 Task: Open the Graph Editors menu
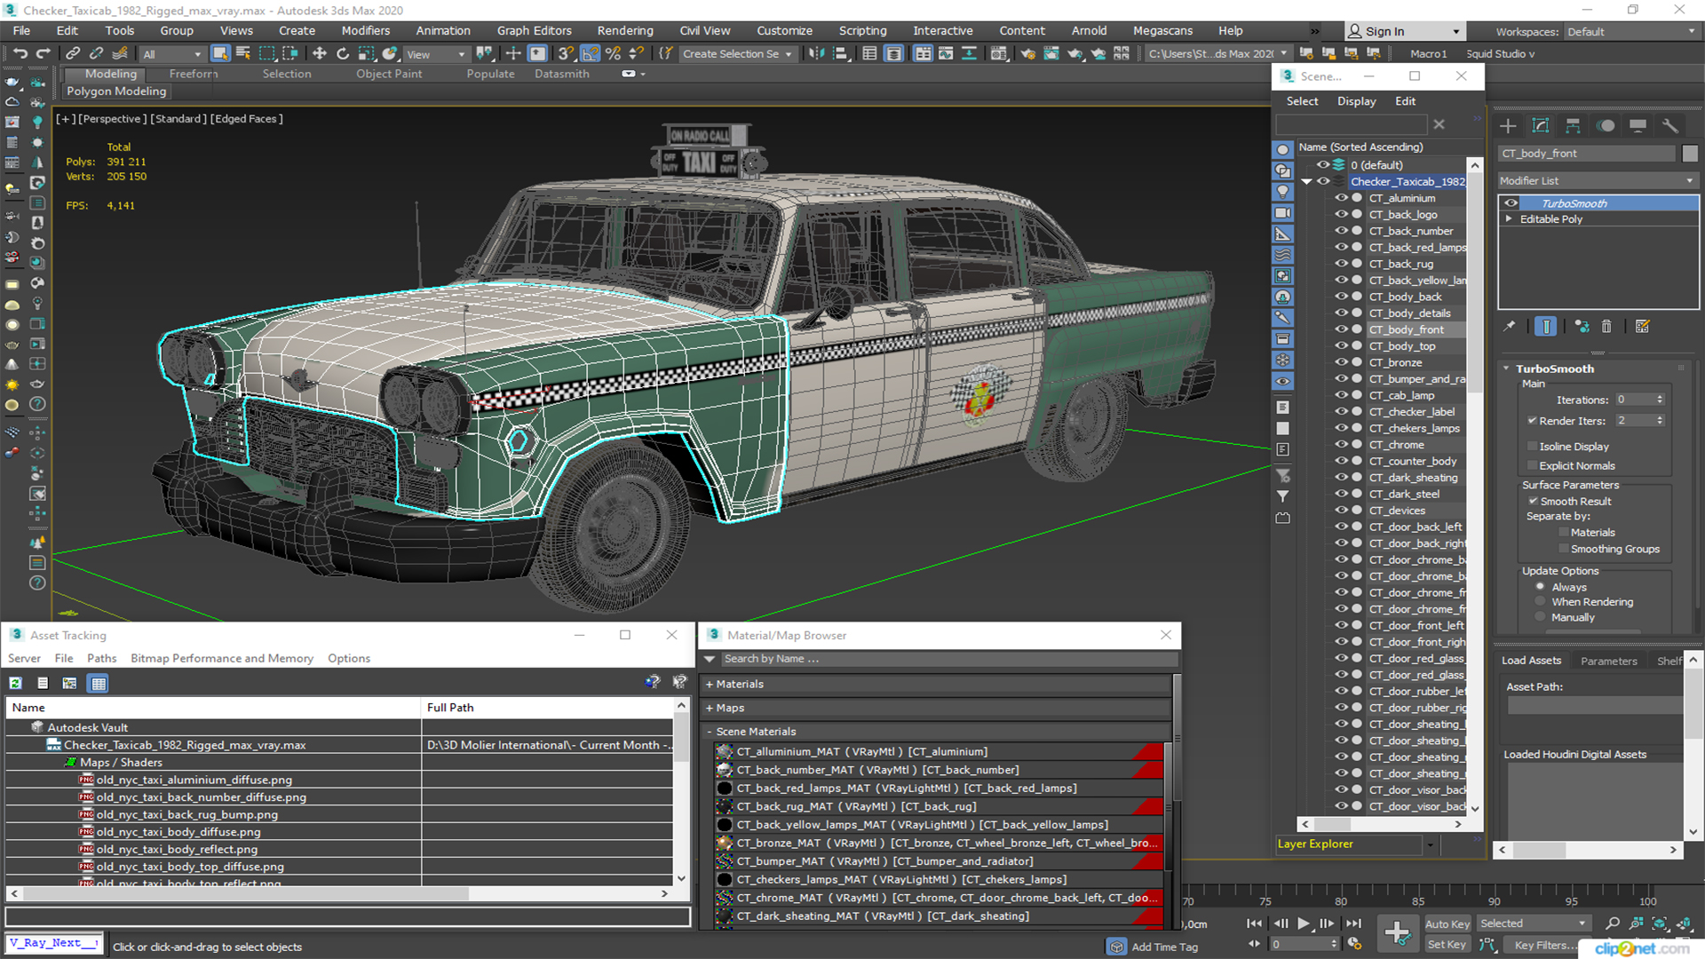535,31
